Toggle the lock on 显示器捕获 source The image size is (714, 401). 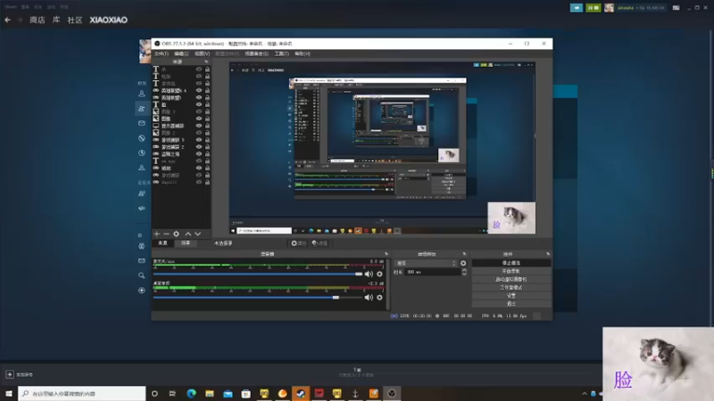coord(207,126)
